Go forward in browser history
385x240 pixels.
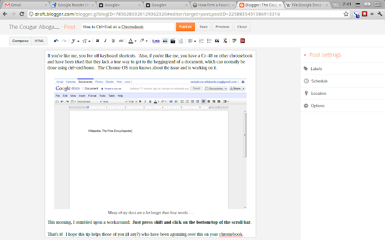coord(13,14)
